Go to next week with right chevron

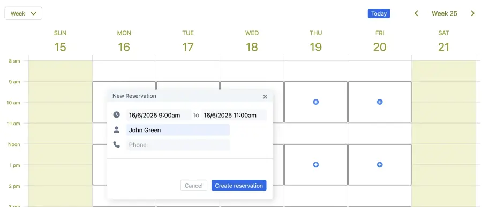point(472,13)
